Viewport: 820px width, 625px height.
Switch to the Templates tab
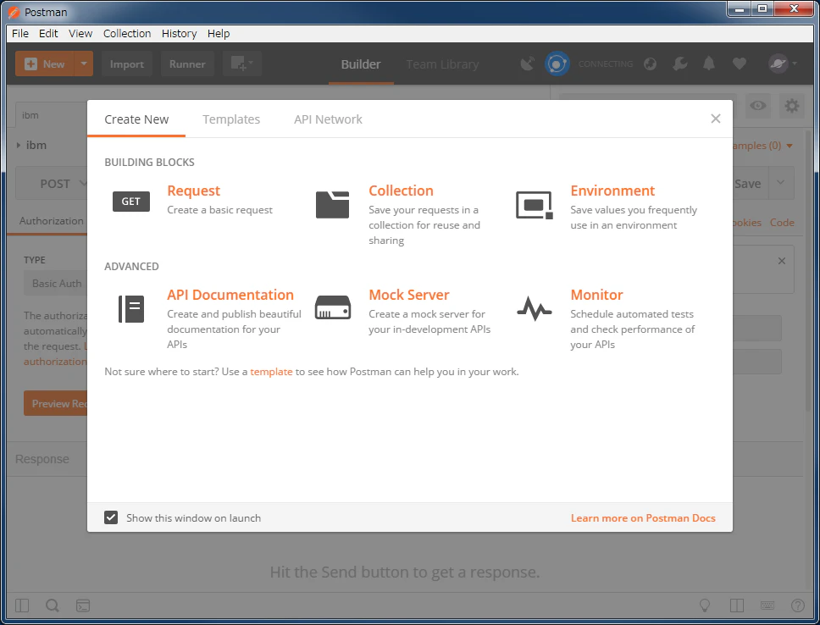(231, 119)
